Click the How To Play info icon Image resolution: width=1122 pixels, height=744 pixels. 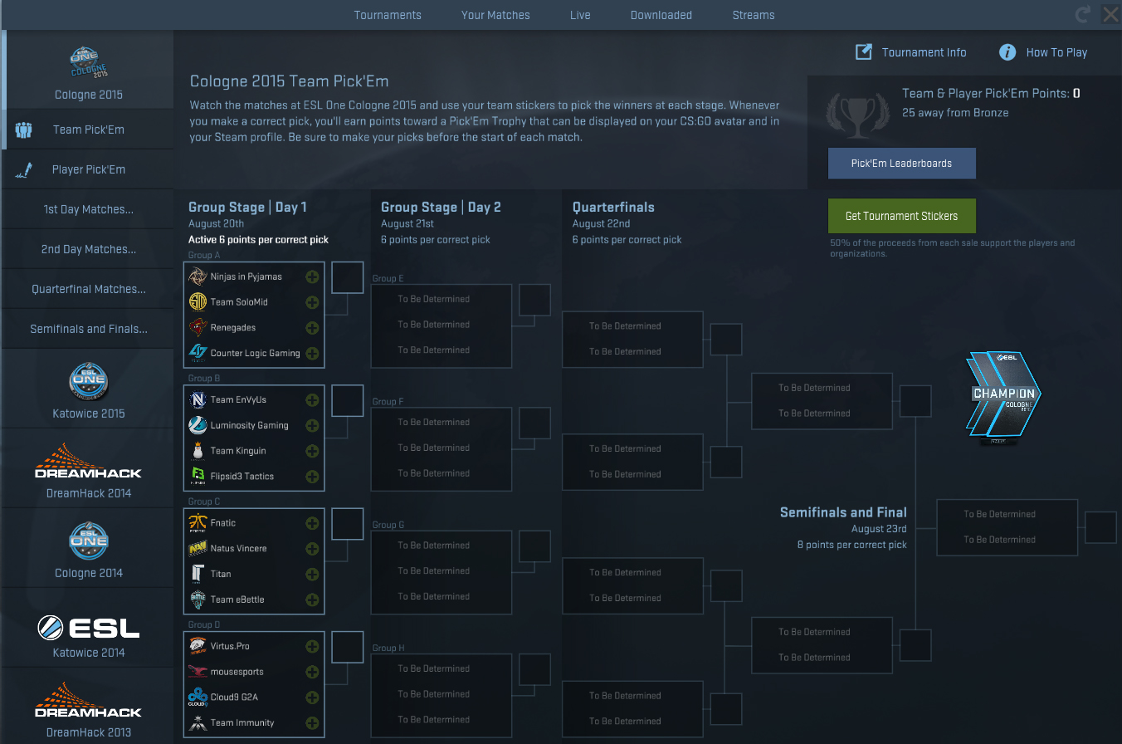coord(1007,52)
